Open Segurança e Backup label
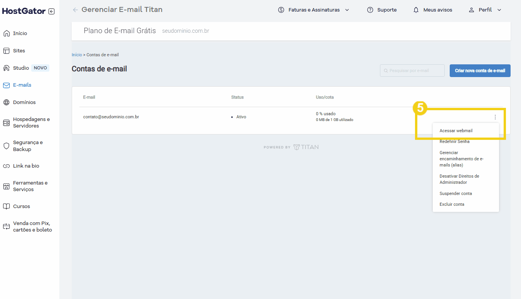Viewport: 521px width, 299px height. pos(28,146)
